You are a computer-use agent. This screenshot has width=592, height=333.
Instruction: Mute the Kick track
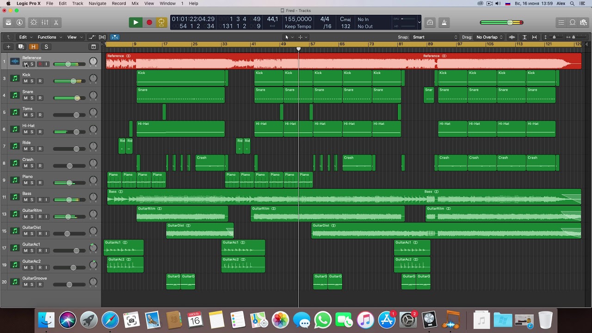tap(25, 81)
